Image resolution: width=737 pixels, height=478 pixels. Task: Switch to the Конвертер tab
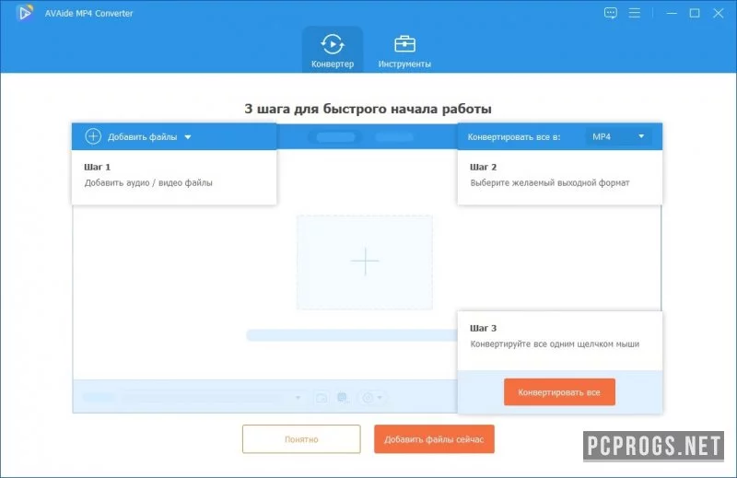(x=333, y=50)
